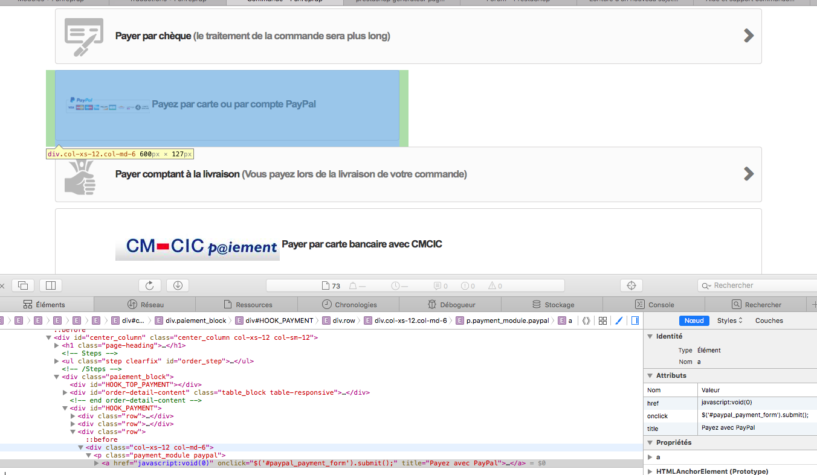Viewport: 817px width, 475px height.
Task: Show console warnings triangle icon
Action: [495, 286]
